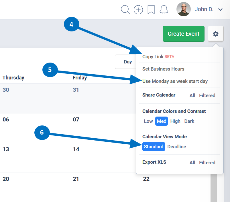This screenshot has height=202, width=230.
Task: Choose Use Monday as week start day
Action: pyautogui.click(x=175, y=81)
